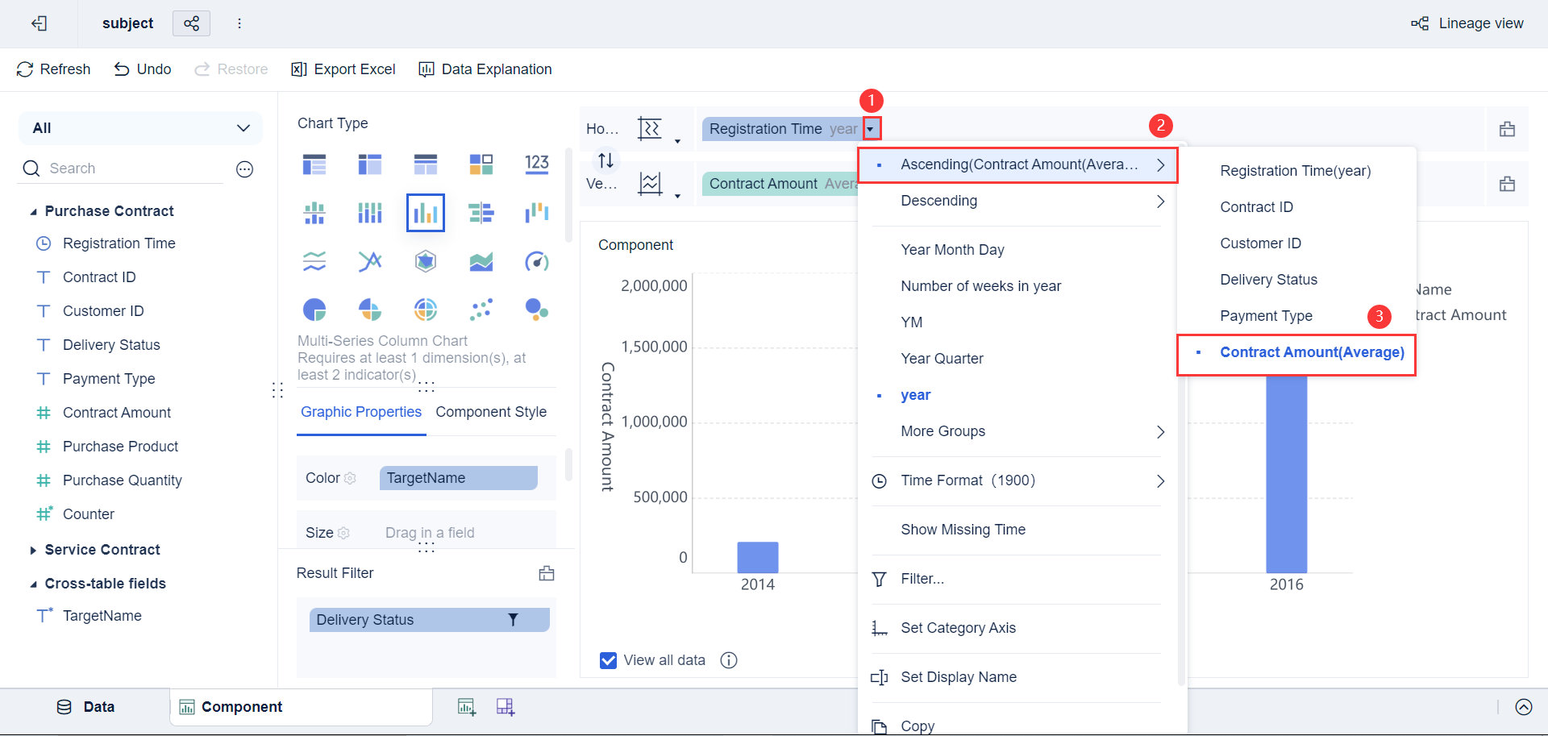Click the share icon next to subject

pos(191,23)
